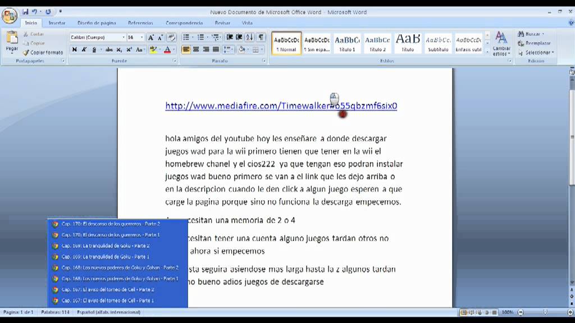Open the Cambiar estilos dropdown
The image size is (575, 323).
tap(501, 44)
